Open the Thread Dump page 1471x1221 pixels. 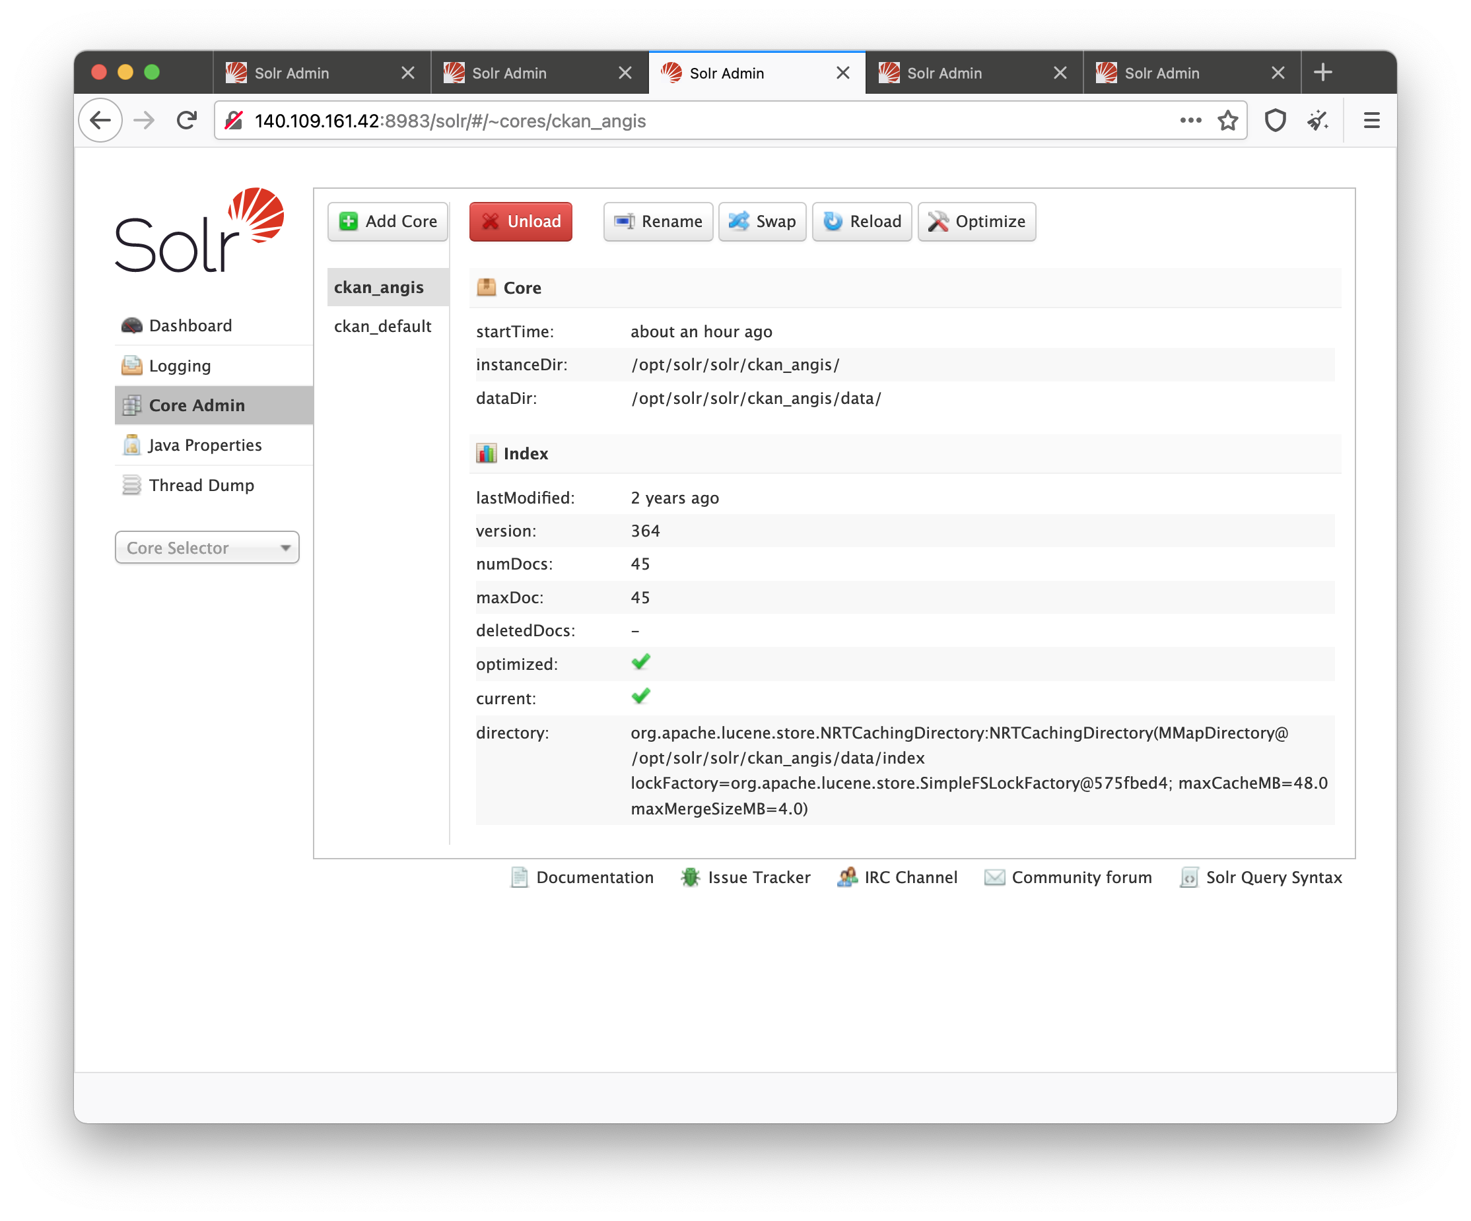pos(214,485)
